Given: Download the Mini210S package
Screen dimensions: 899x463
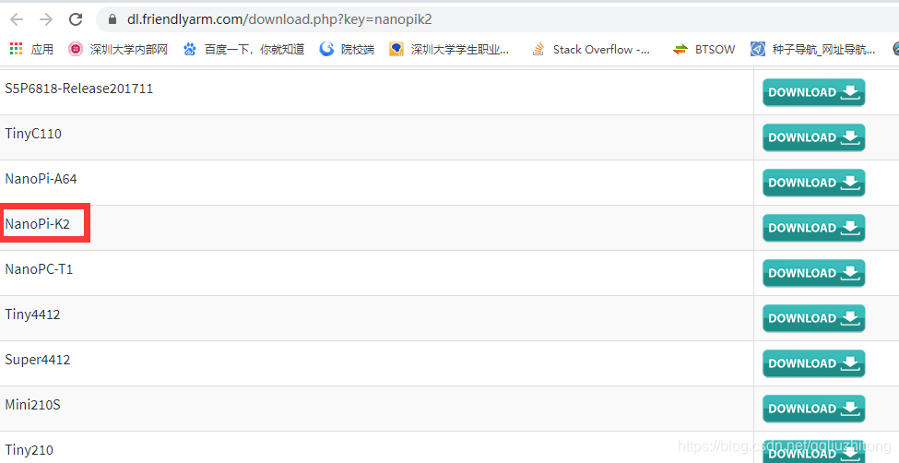Looking at the screenshot, I should pos(813,410).
